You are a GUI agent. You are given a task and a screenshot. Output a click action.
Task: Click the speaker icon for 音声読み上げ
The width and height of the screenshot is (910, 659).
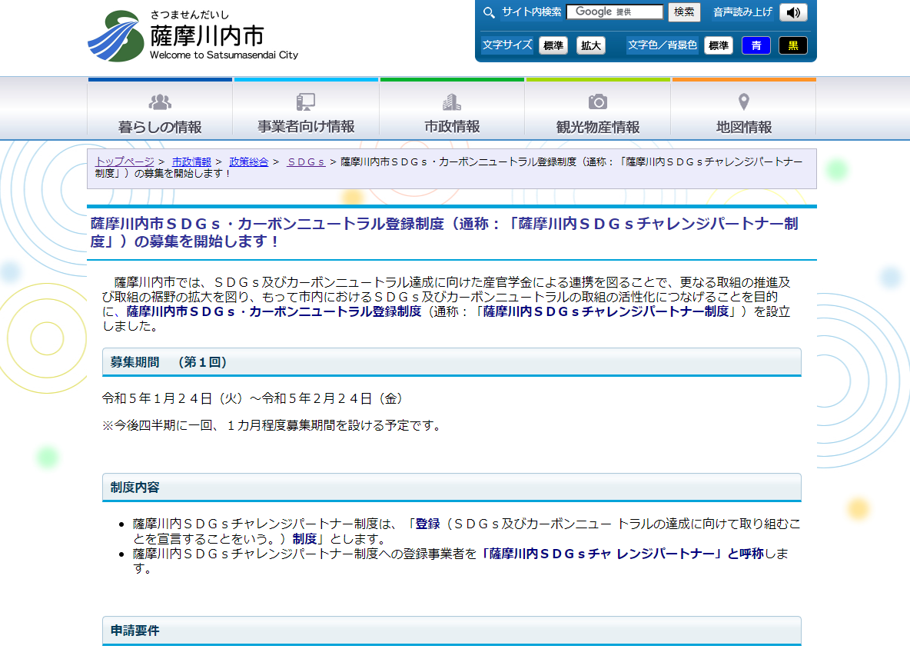pyautogui.click(x=792, y=12)
